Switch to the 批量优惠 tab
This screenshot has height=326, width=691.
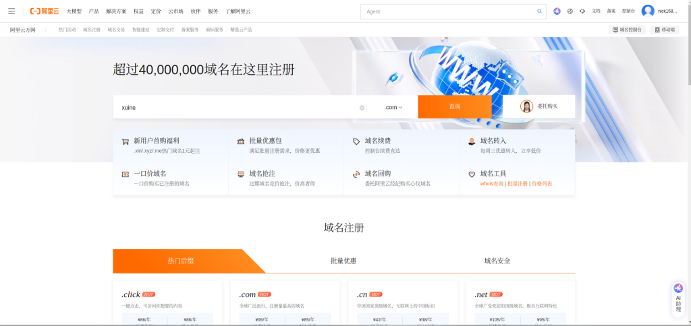[343, 261]
